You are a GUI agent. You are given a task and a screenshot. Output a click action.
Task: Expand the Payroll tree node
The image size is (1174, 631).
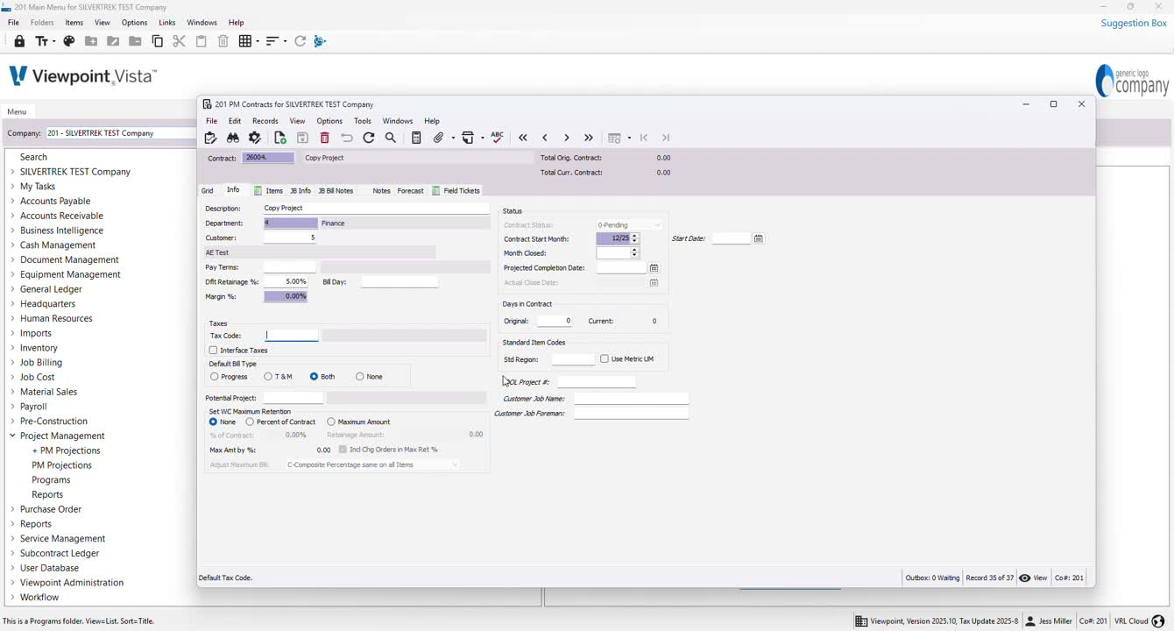tap(12, 407)
